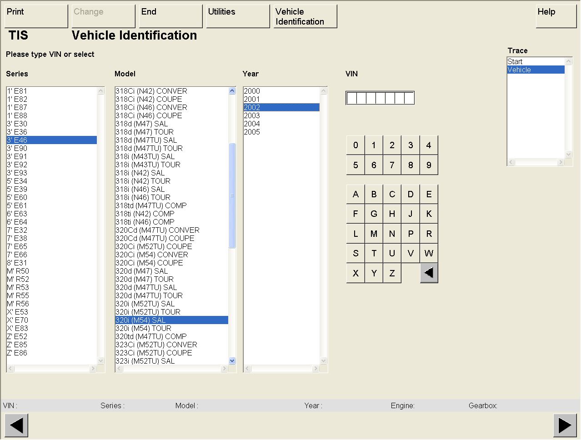Click the Model list scroll-up arrow
The width and height of the screenshot is (581, 440).
click(232, 90)
